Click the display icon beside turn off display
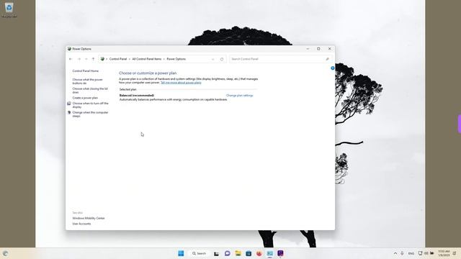Image resolution: width=461 pixels, height=259 pixels. point(69,104)
